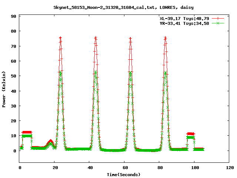Click the y-axis tick label 70
Viewport: 237px width, 178px height.
[x=13, y=46]
